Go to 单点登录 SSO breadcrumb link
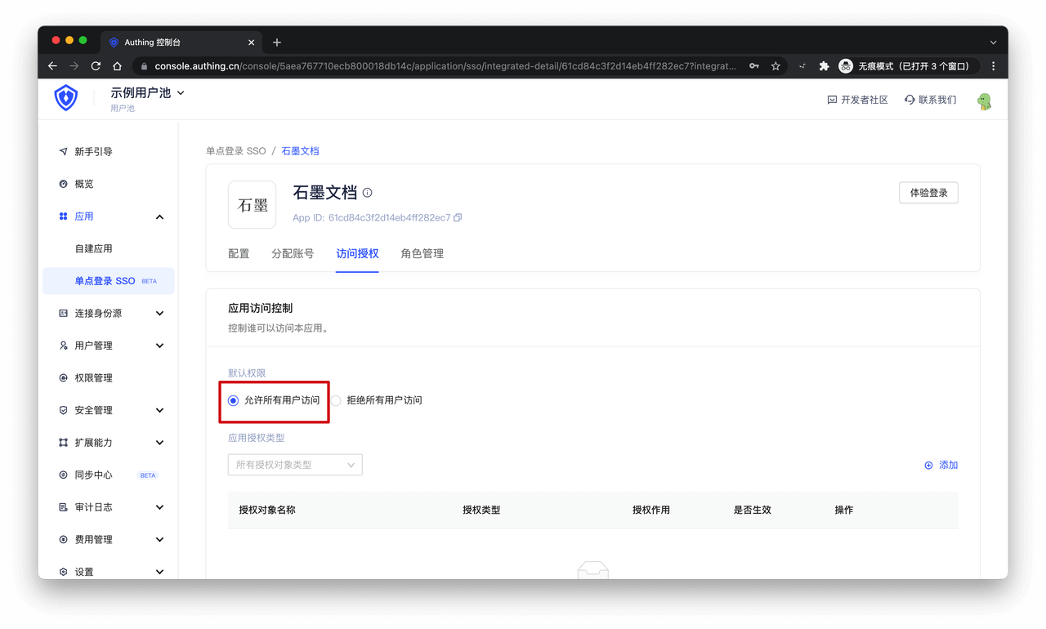1046x629 pixels. pyautogui.click(x=235, y=151)
